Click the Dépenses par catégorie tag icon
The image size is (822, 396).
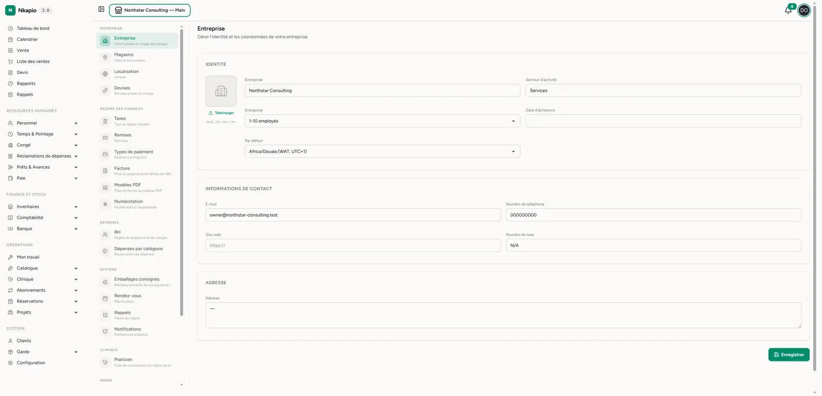click(105, 251)
